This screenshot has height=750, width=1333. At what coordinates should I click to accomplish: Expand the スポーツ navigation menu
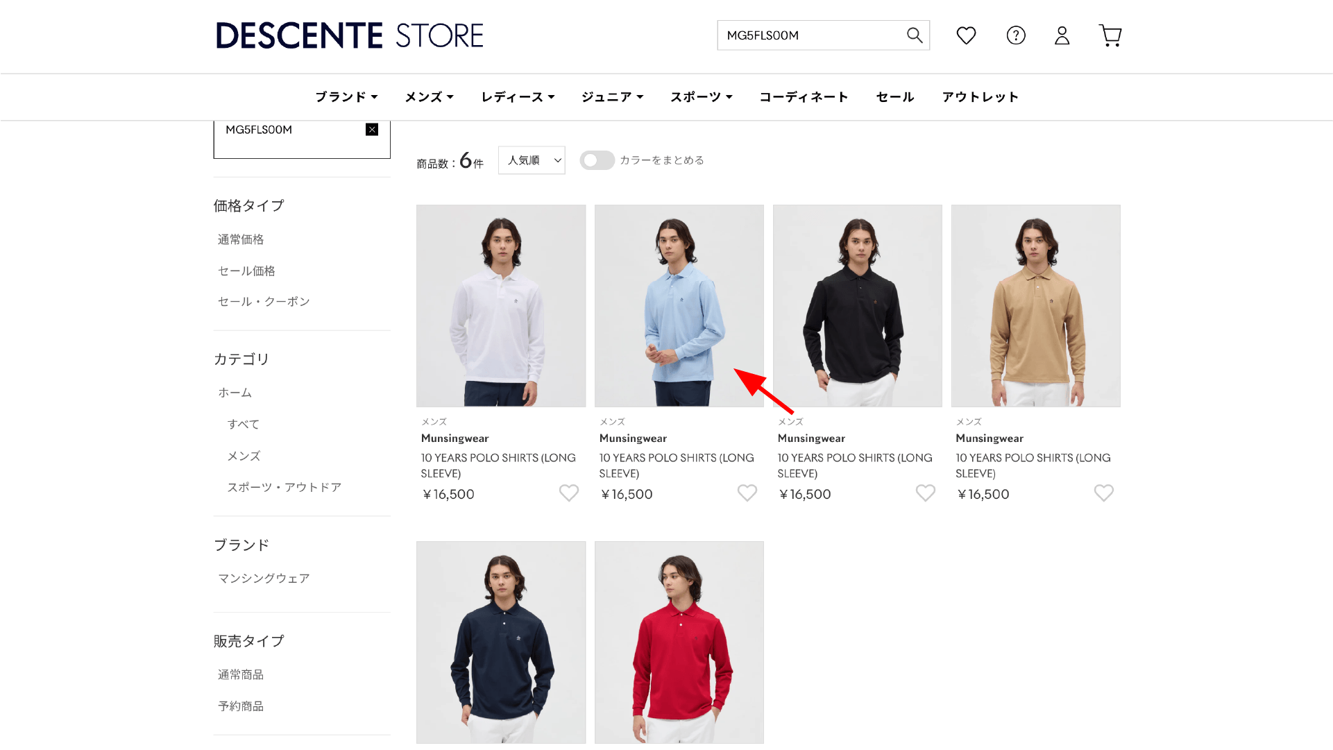click(702, 97)
